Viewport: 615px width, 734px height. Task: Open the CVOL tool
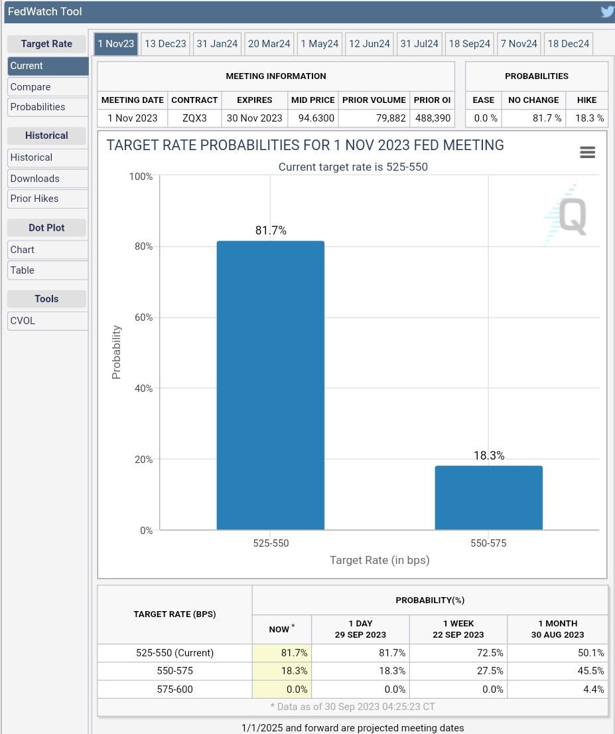(48, 321)
